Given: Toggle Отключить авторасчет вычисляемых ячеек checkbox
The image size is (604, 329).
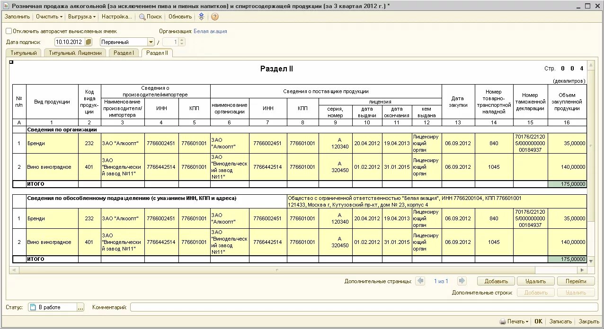Looking at the screenshot, I should click(9, 31).
